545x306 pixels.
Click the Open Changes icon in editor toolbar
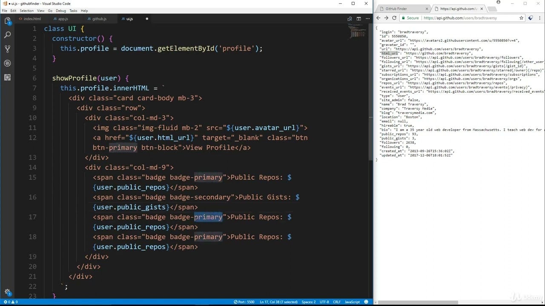pyautogui.click(x=350, y=19)
